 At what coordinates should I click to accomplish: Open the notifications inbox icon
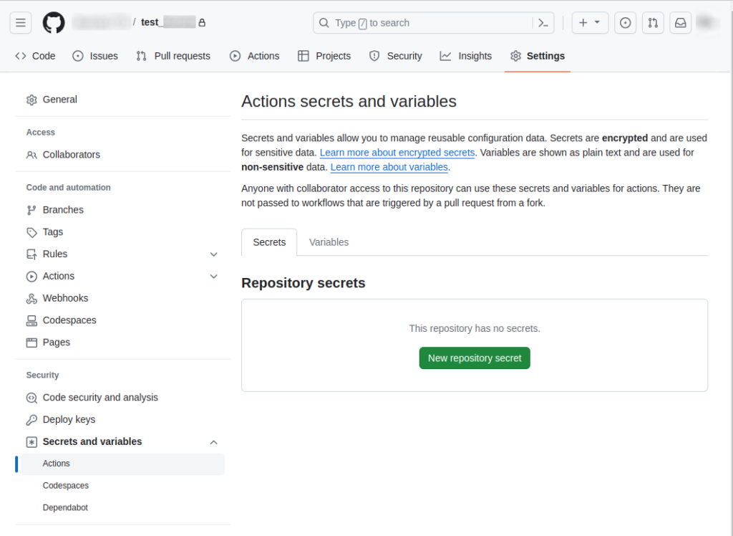[680, 23]
